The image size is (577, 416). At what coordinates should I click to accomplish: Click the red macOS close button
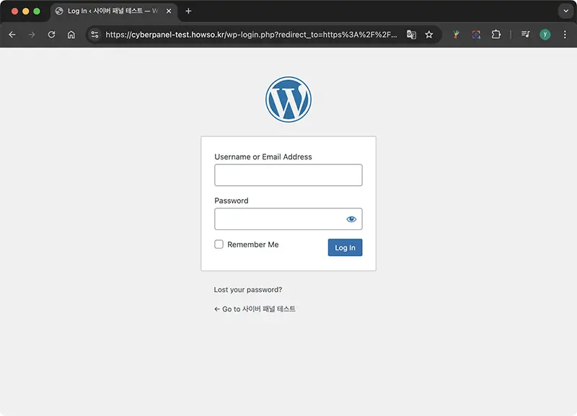click(14, 11)
